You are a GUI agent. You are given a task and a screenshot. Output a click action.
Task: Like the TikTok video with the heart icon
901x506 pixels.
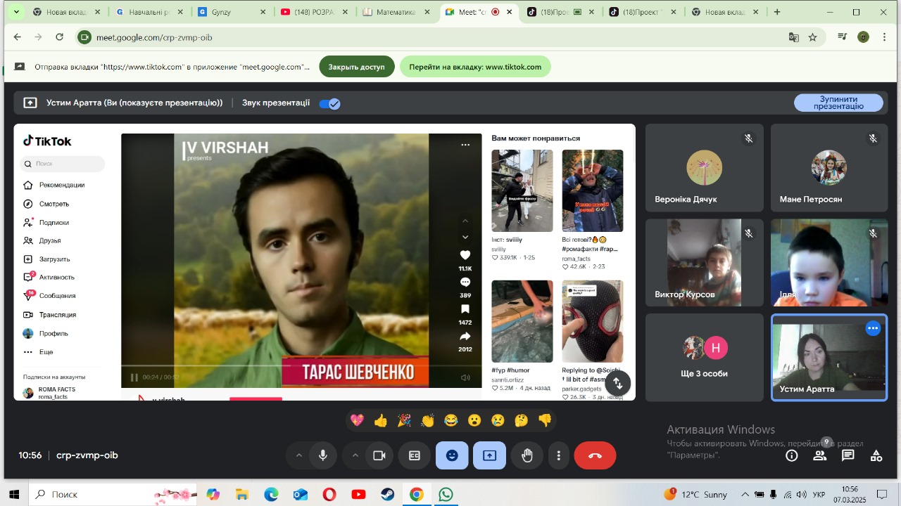(465, 255)
